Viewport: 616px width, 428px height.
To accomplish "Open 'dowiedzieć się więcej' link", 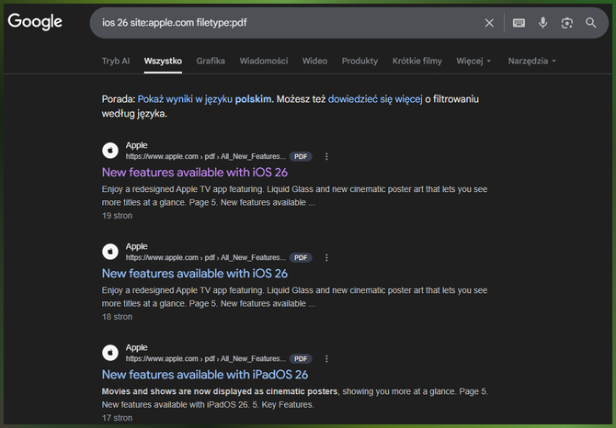I will click(x=375, y=99).
